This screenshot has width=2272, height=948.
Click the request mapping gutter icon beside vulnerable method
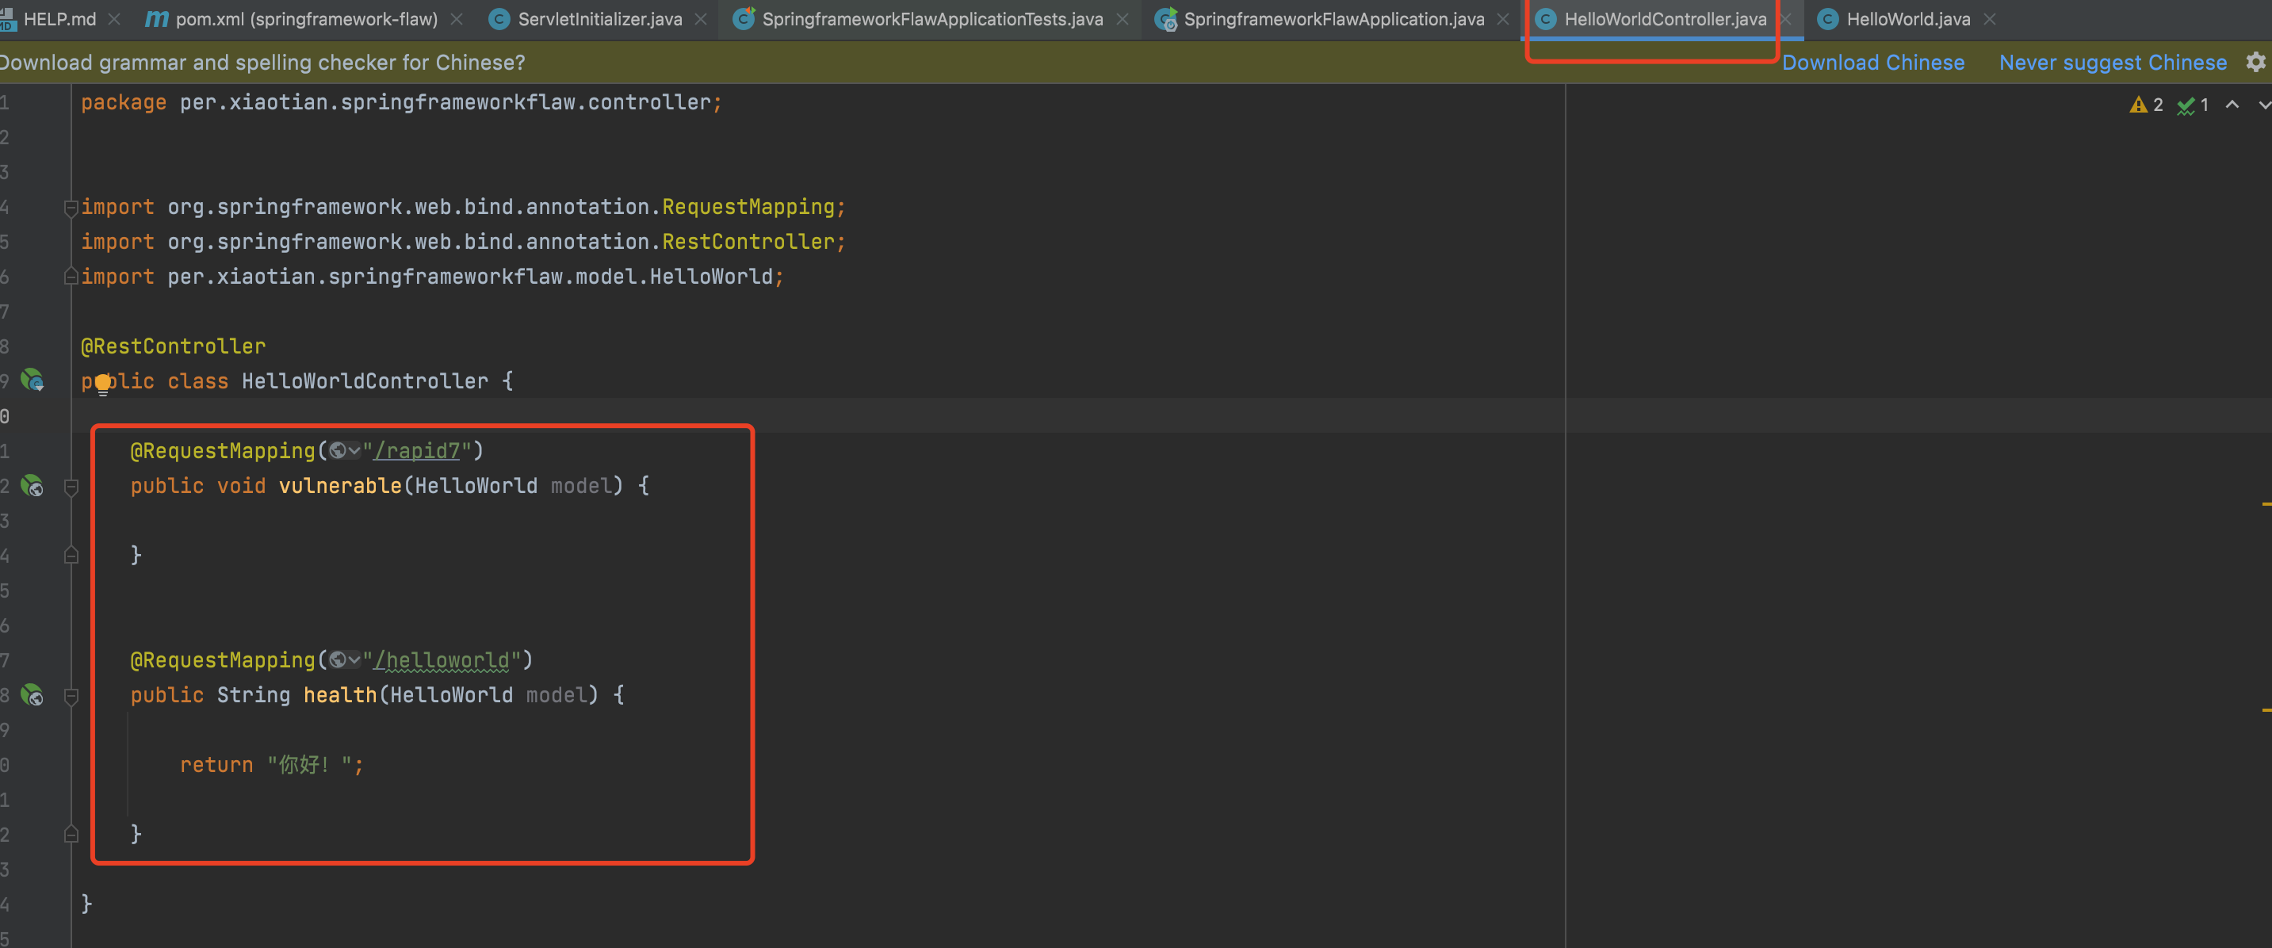click(32, 485)
